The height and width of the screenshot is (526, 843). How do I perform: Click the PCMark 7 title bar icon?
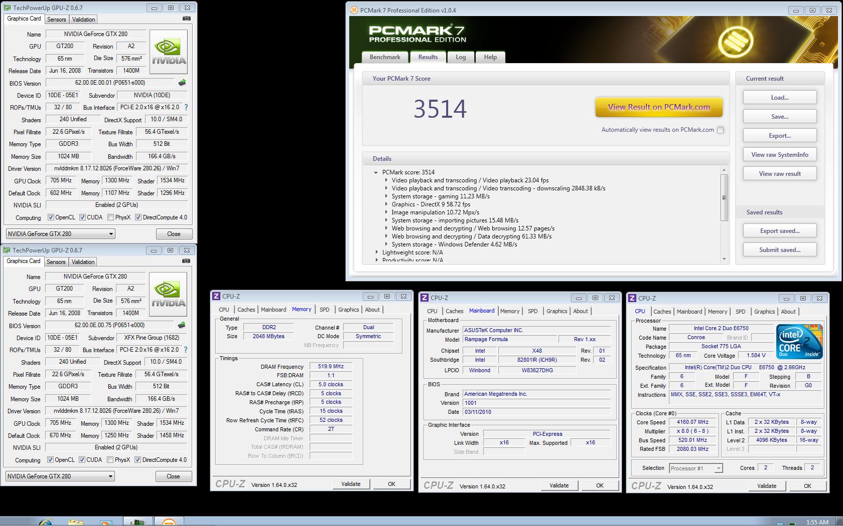point(354,10)
